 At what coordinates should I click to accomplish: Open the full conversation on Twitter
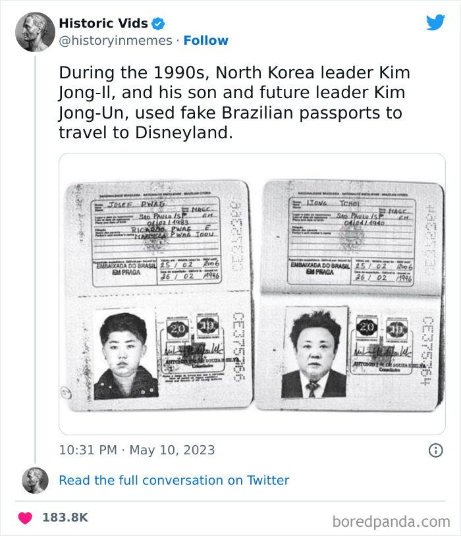click(175, 480)
